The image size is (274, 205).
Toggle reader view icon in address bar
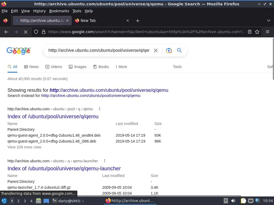pyautogui.click(x=250, y=32)
